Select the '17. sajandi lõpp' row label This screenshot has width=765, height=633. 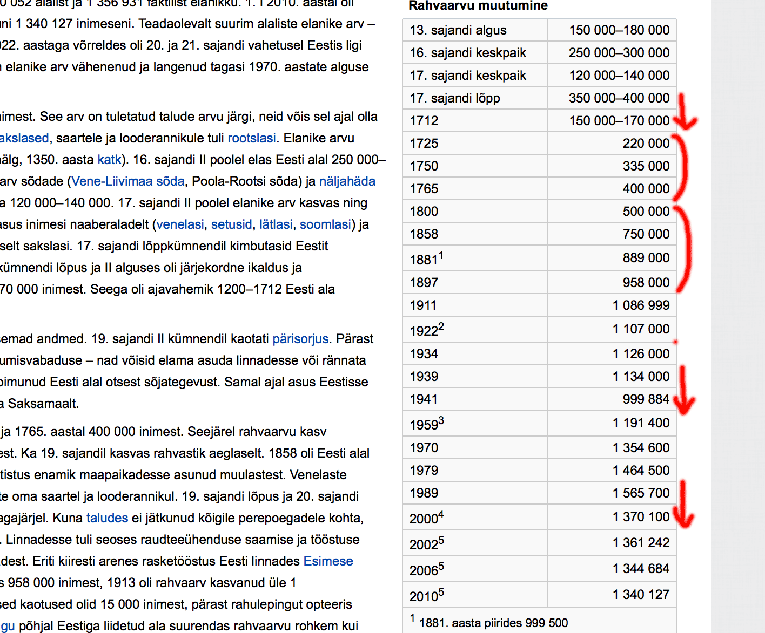455,98
